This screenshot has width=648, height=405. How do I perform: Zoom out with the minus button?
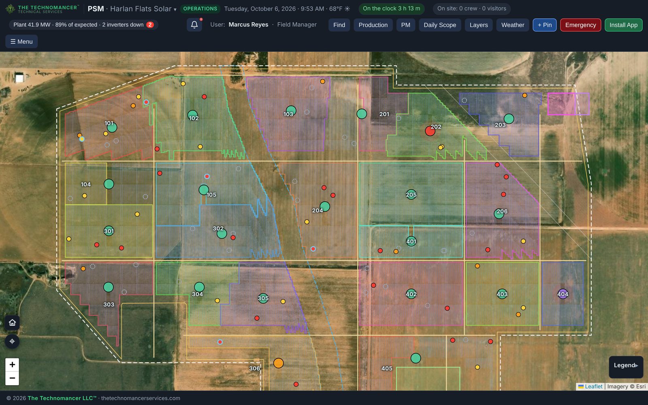12,378
